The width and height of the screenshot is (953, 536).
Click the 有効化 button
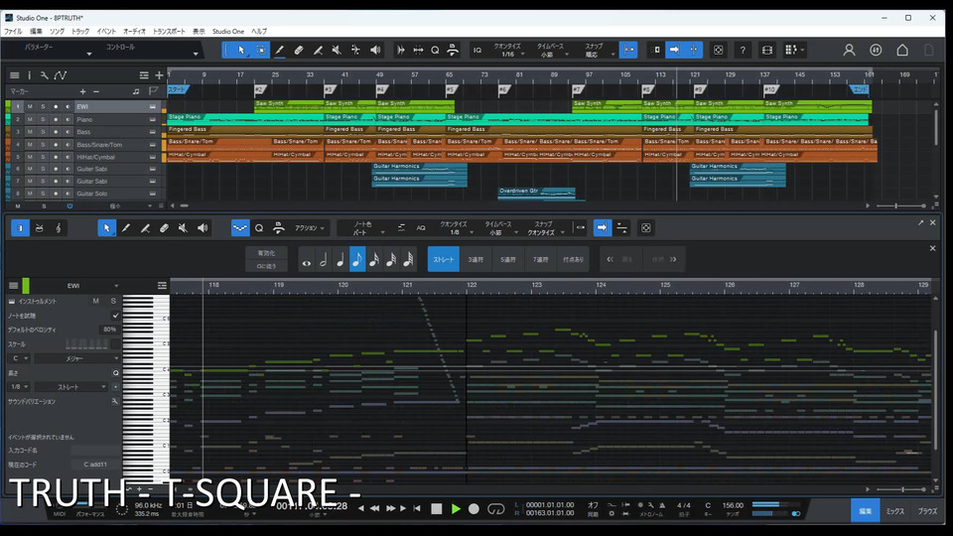266,254
